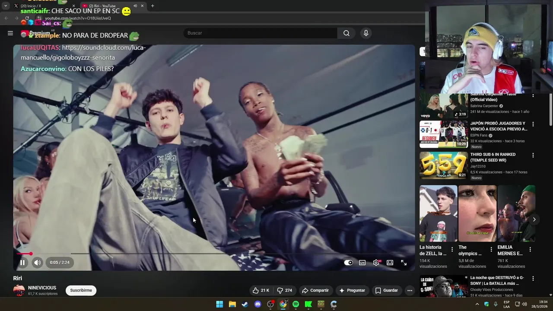Switch to theater mode view
The height and width of the screenshot is (311, 553).
click(x=390, y=262)
